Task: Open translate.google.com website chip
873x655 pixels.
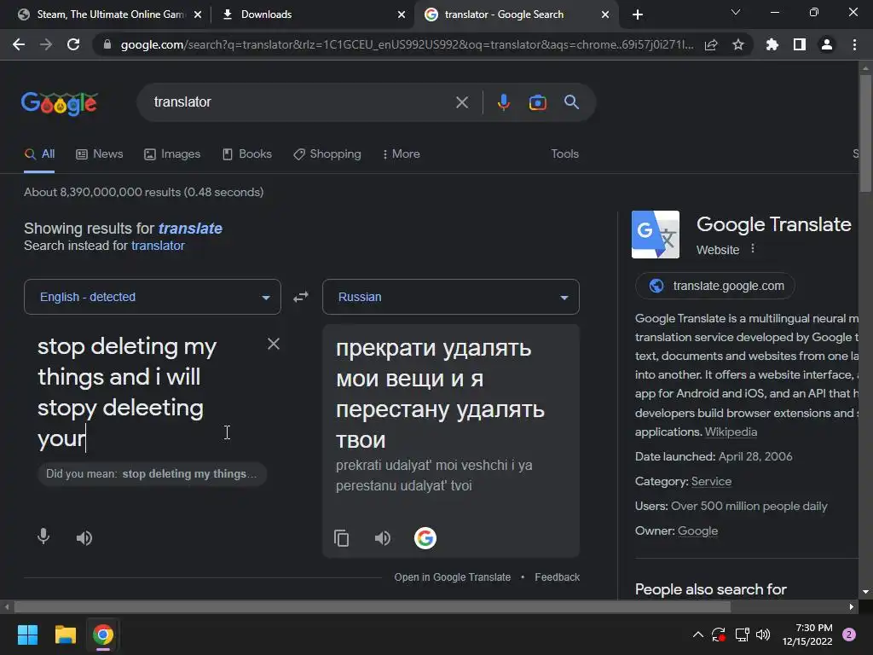Action: click(x=715, y=286)
